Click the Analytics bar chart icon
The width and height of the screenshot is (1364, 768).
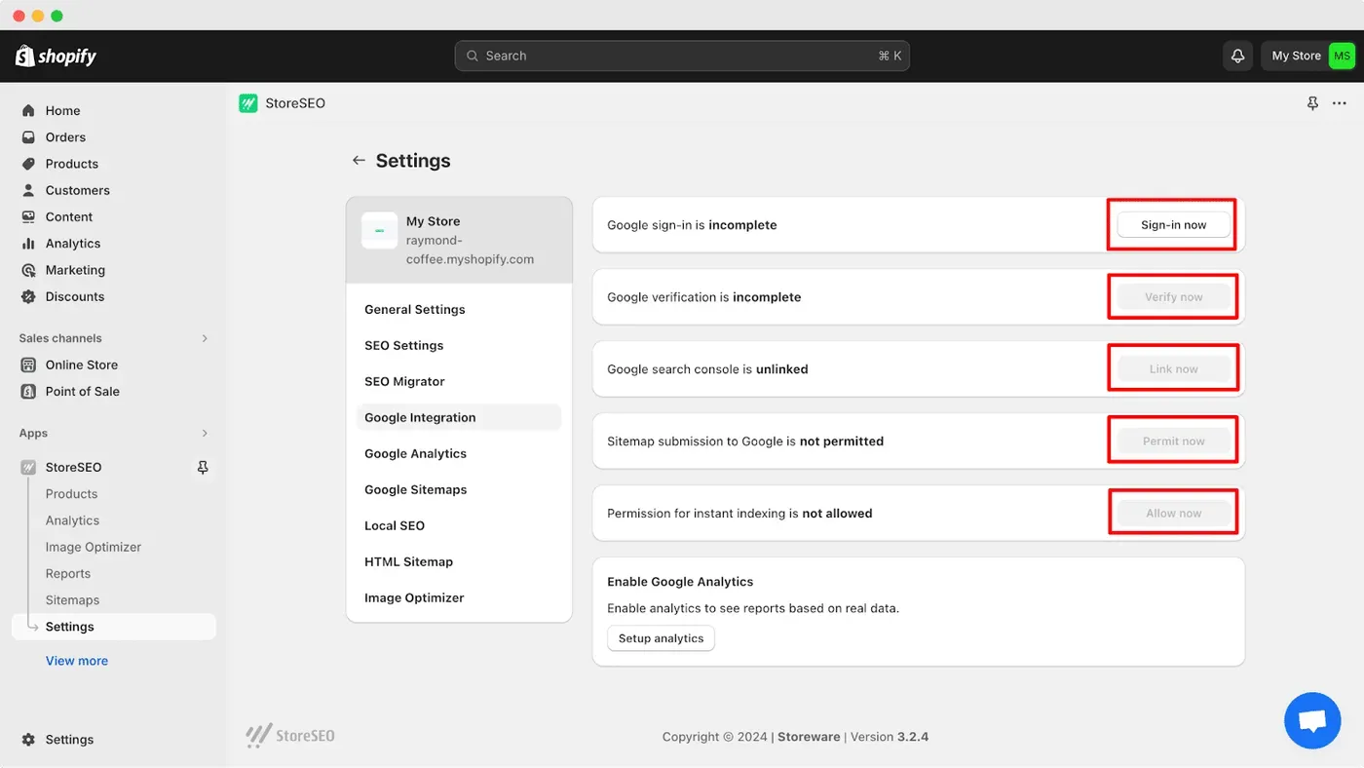(x=28, y=244)
